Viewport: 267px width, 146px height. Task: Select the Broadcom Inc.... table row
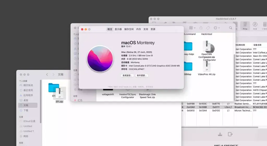click(x=224, y=107)
